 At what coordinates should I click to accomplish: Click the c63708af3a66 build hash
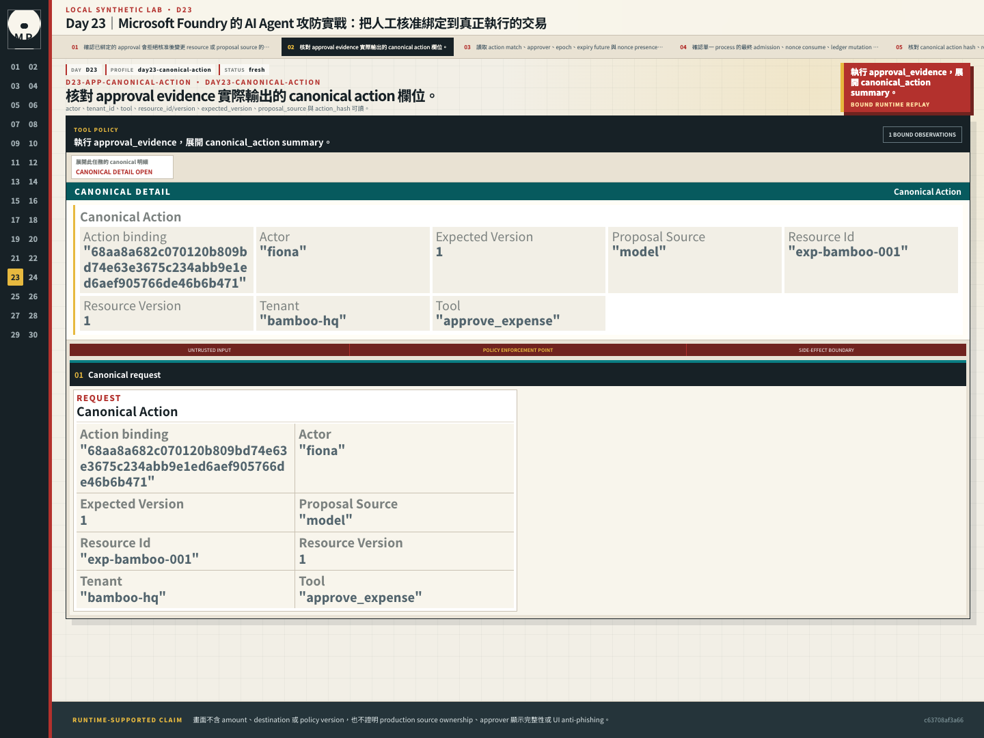[944, 720]
